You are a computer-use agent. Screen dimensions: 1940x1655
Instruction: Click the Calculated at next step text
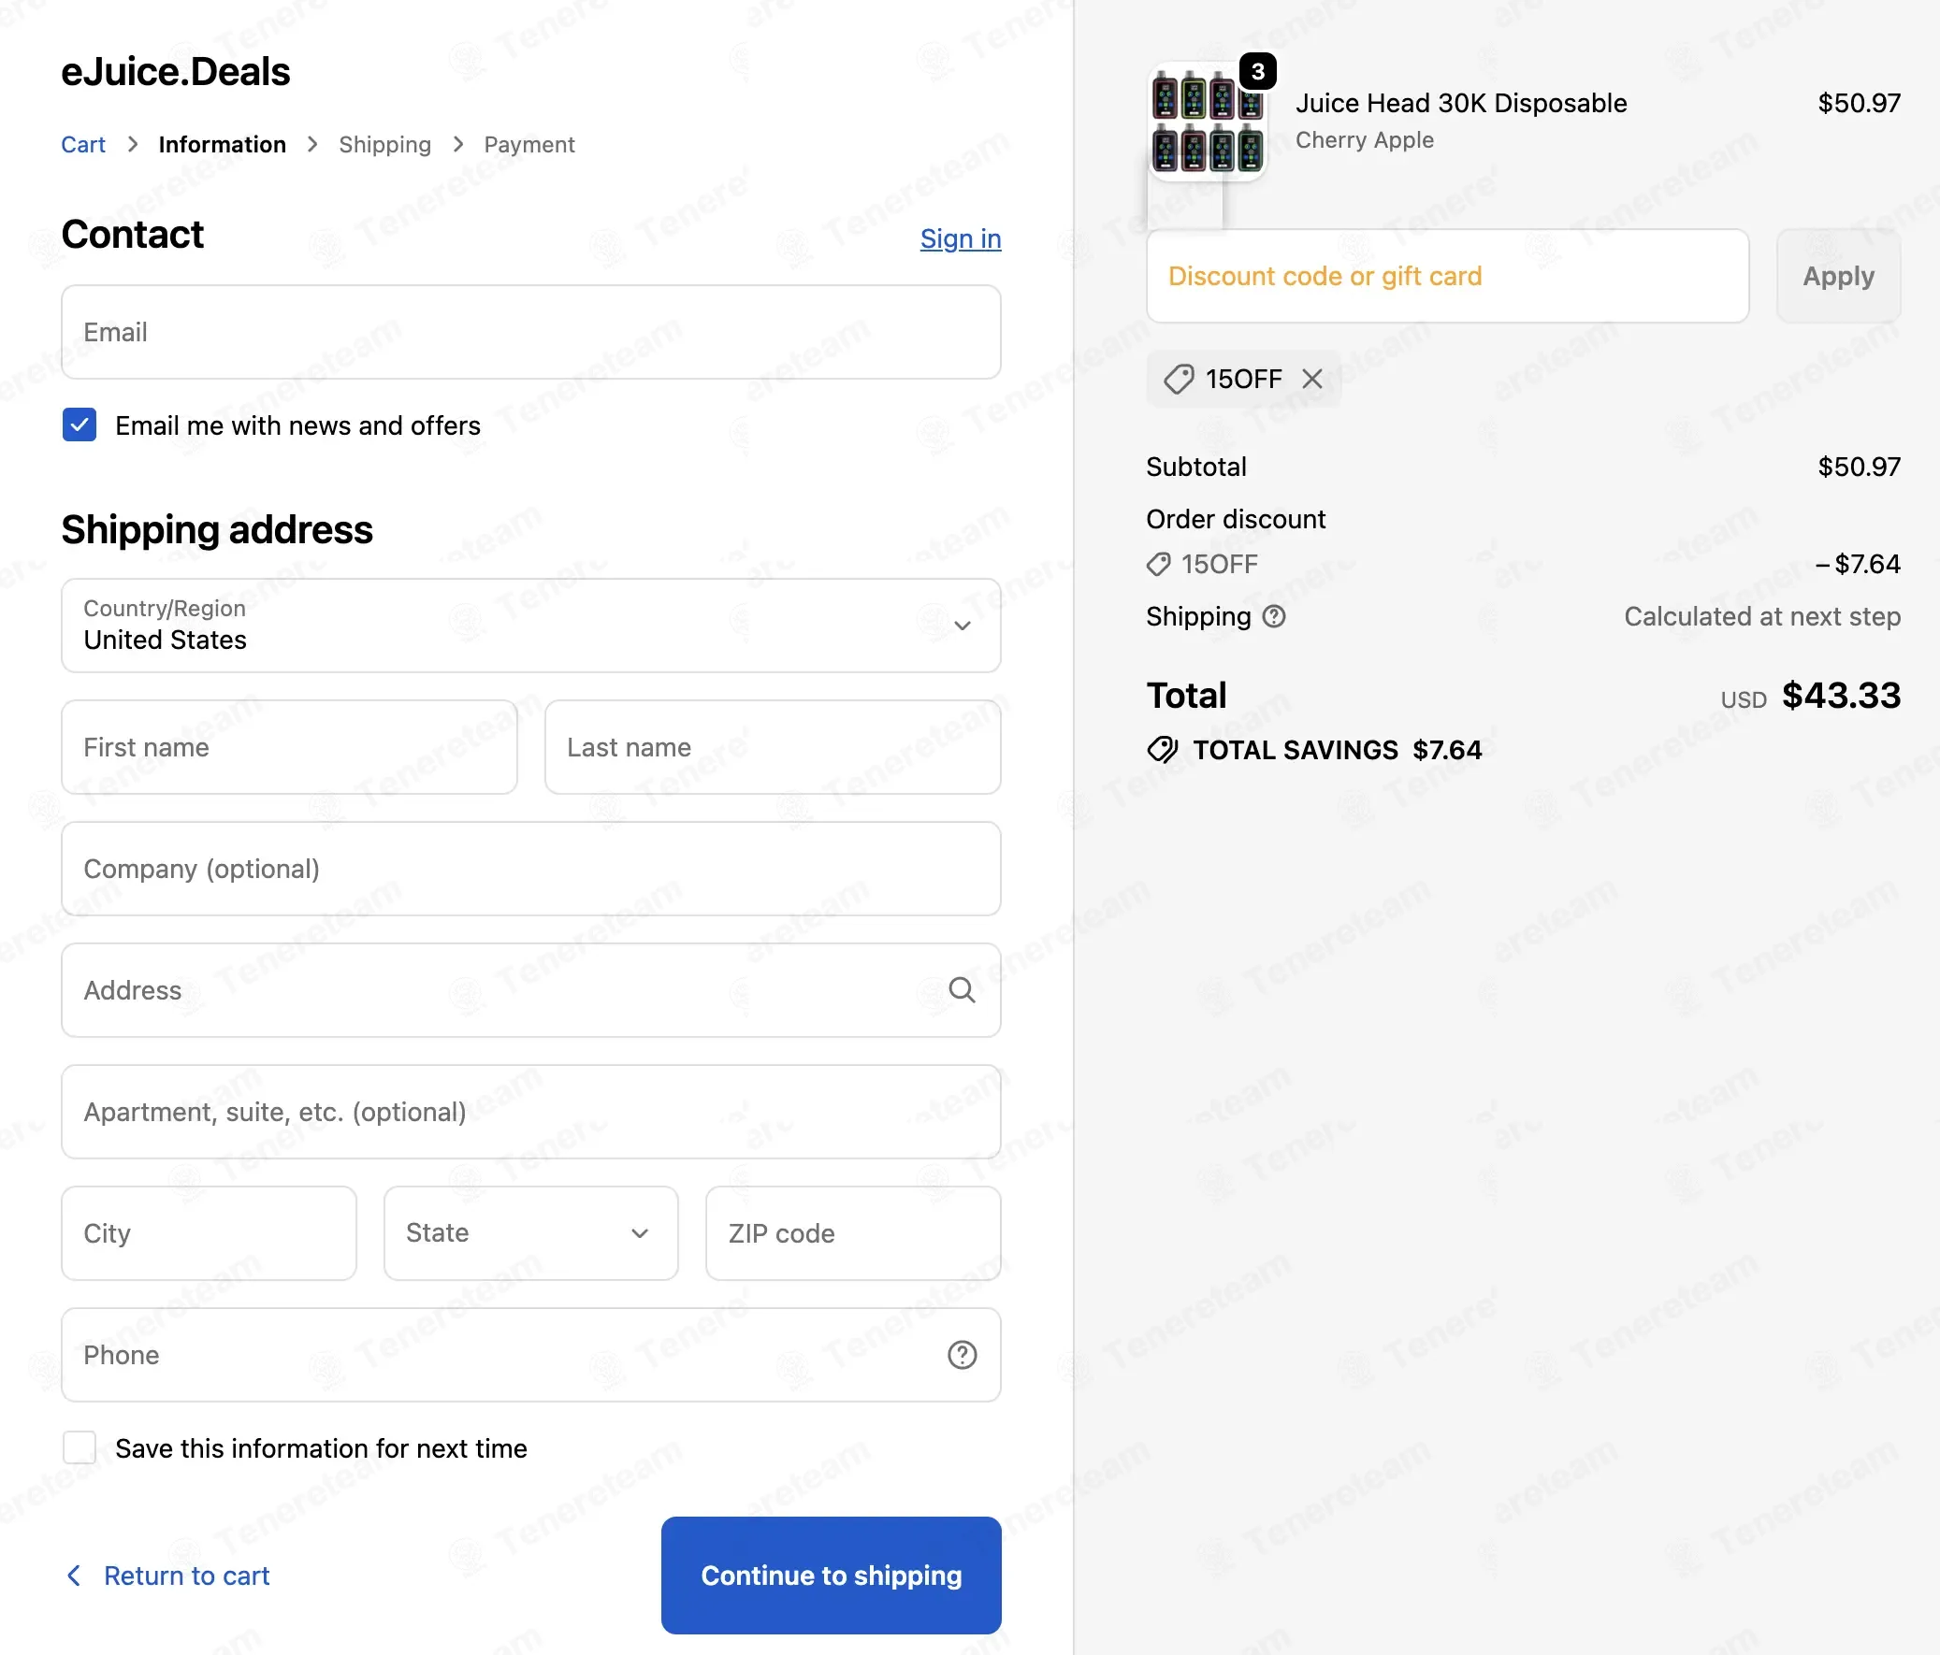1762,616
